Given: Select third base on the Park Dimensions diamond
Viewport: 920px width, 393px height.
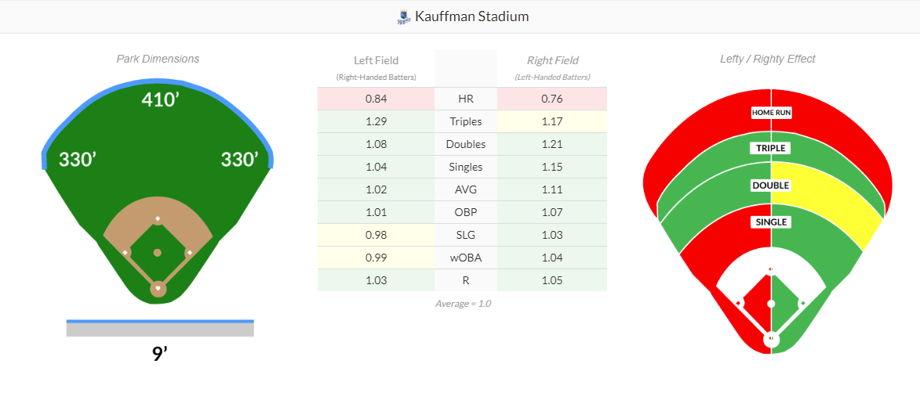Looking at the screenshot, I should click(x=125, y=253).
